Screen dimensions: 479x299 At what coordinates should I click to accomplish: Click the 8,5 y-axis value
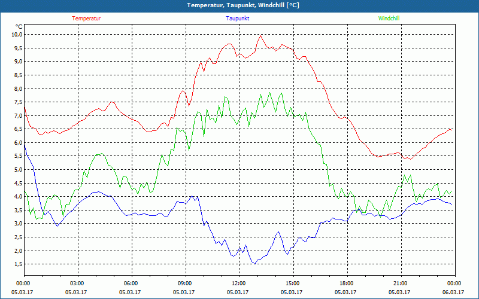click(19, 75)
